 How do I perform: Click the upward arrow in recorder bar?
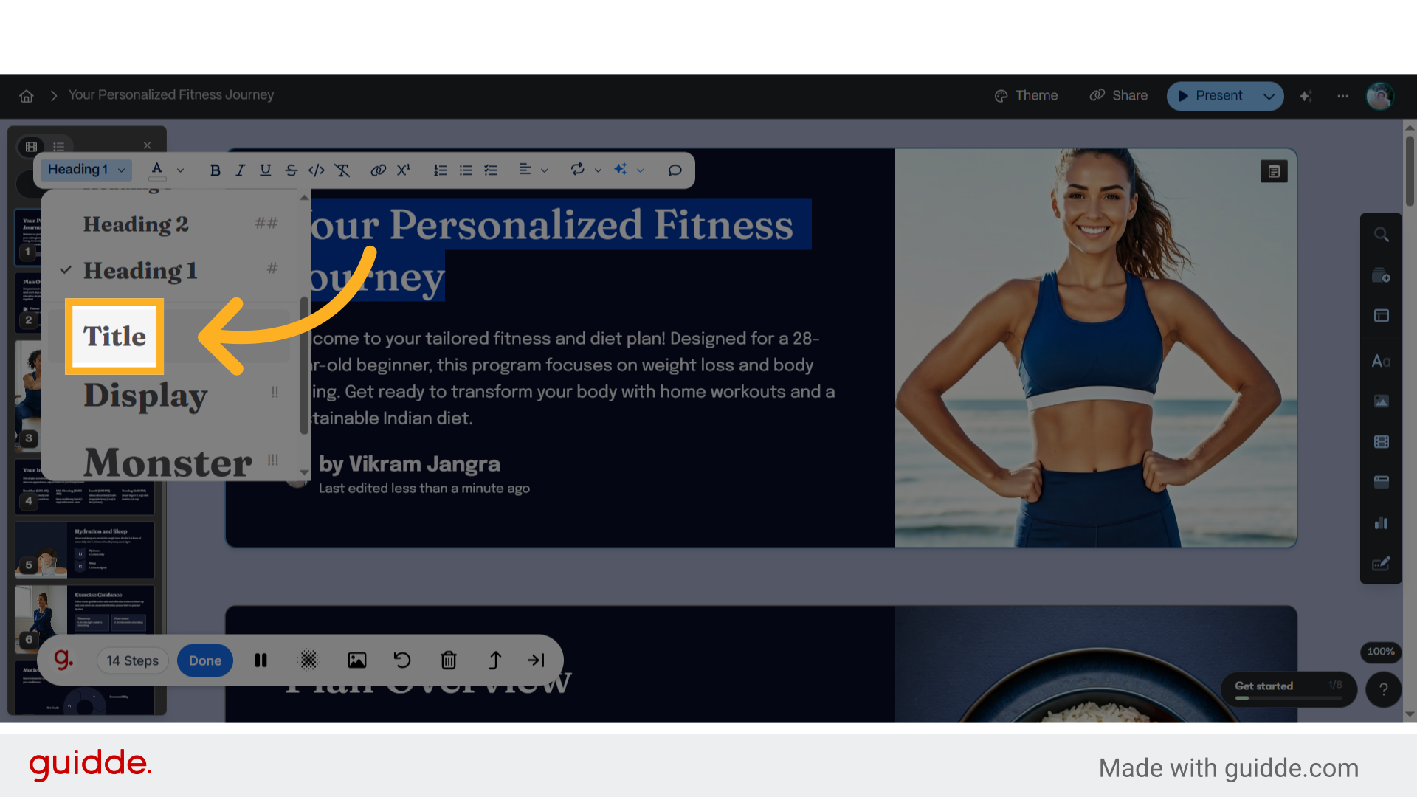(x=494, y=660)
